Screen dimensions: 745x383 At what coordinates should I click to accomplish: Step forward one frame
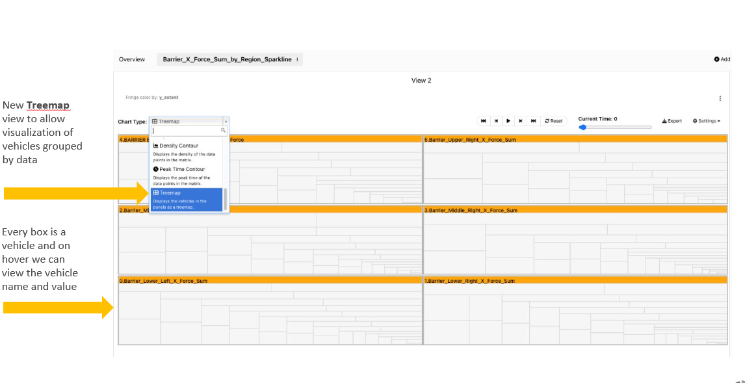[521, 121]
